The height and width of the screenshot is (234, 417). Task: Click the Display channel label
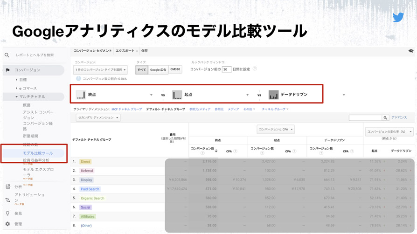click(x=86, y=180)
